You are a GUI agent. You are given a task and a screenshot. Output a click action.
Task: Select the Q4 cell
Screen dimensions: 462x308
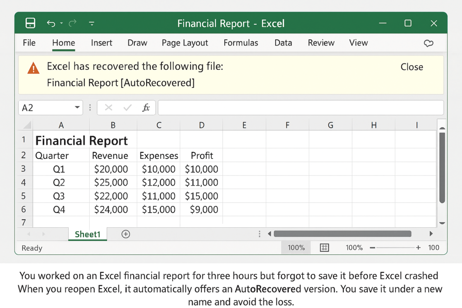61,210
